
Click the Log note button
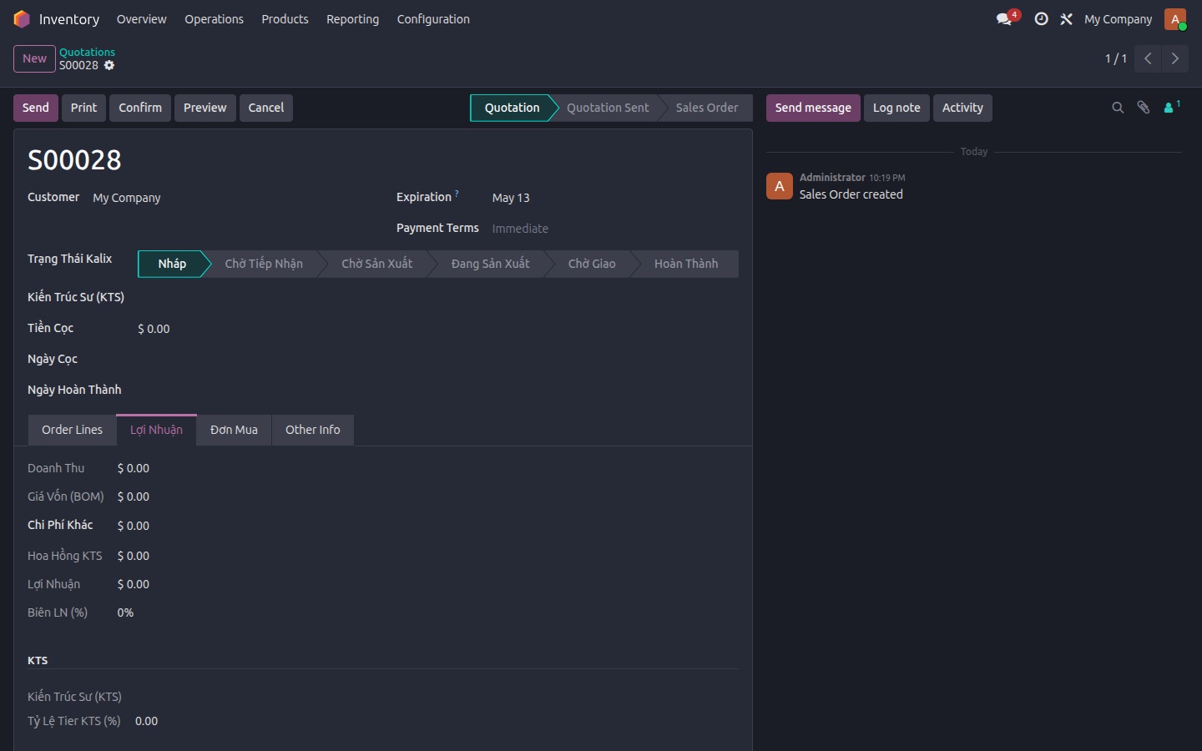pyautogui.click(x=896, y=108)
